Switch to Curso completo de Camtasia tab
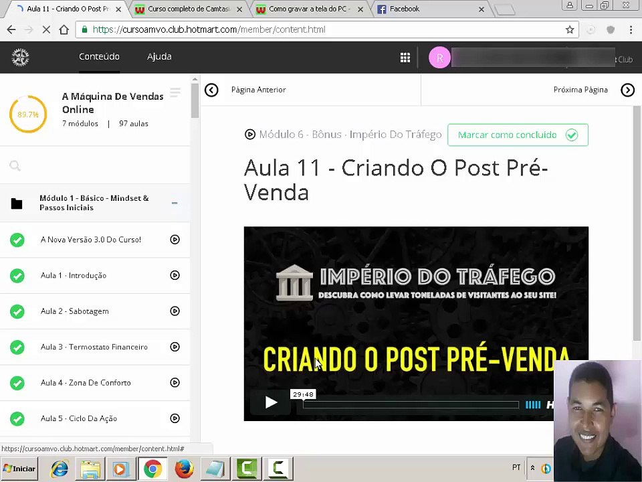This screenshot has width=642, height=482. click(189, 9)
